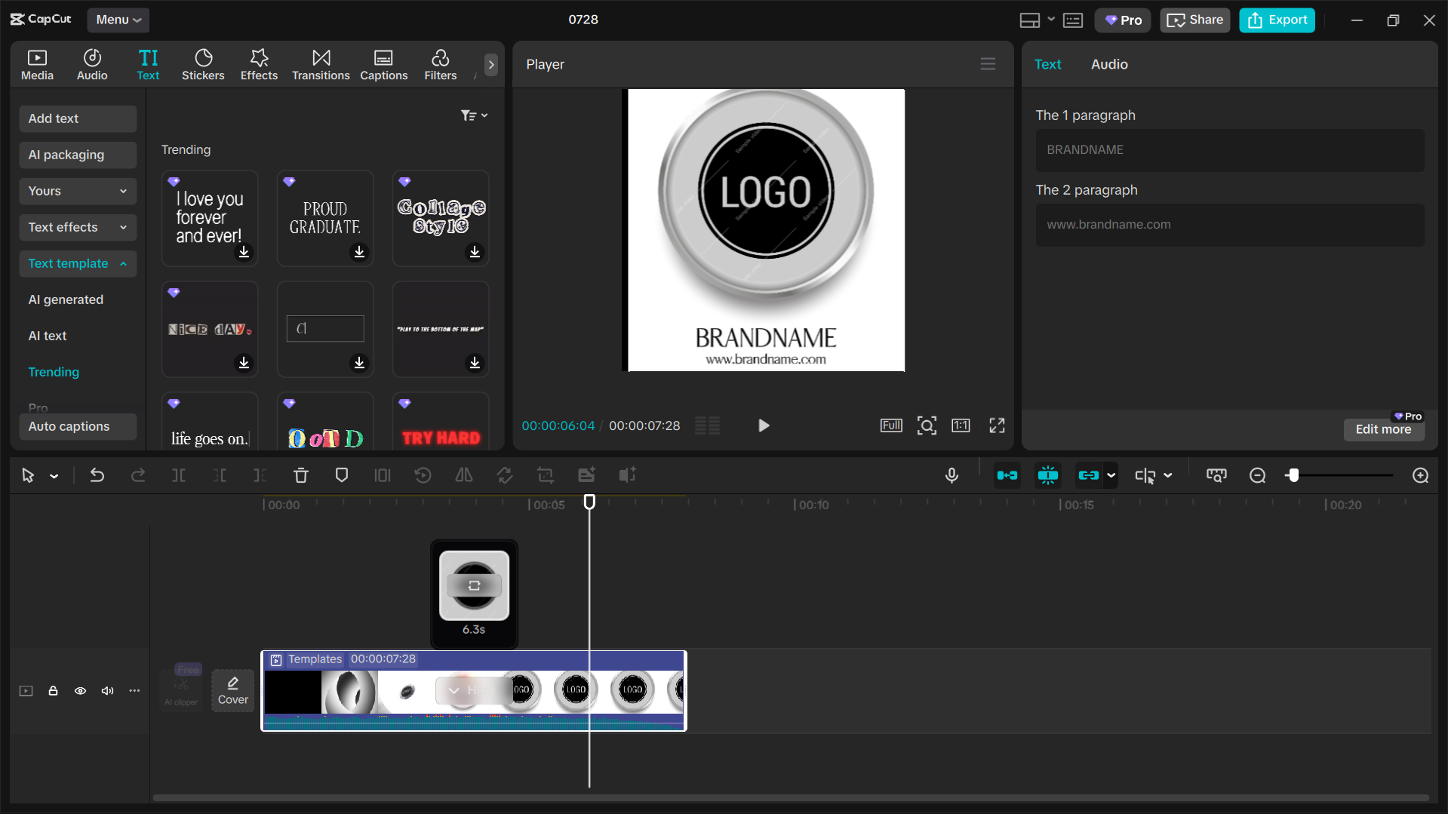Switch to the Audio tab in right panel
This screenshot has height=814, width=1448.
point(1108,64)
